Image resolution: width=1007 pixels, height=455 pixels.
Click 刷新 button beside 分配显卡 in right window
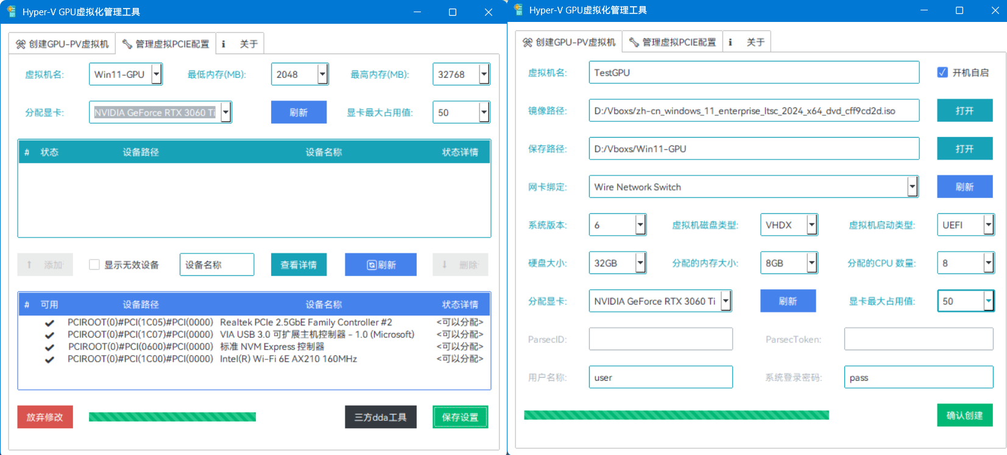point(788,301)
